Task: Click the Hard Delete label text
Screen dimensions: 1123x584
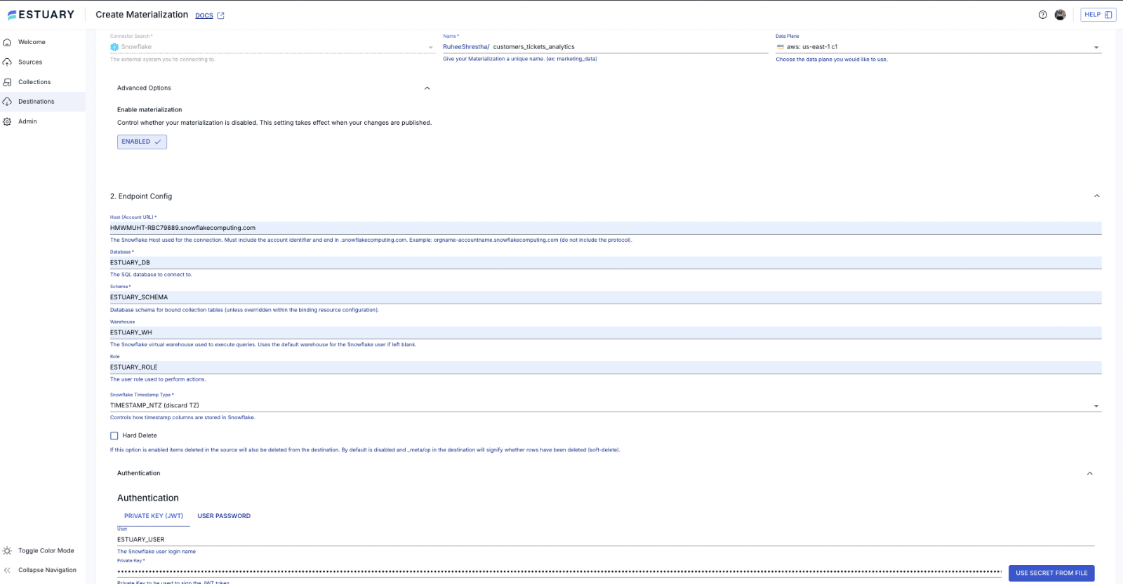Action: 140,435
